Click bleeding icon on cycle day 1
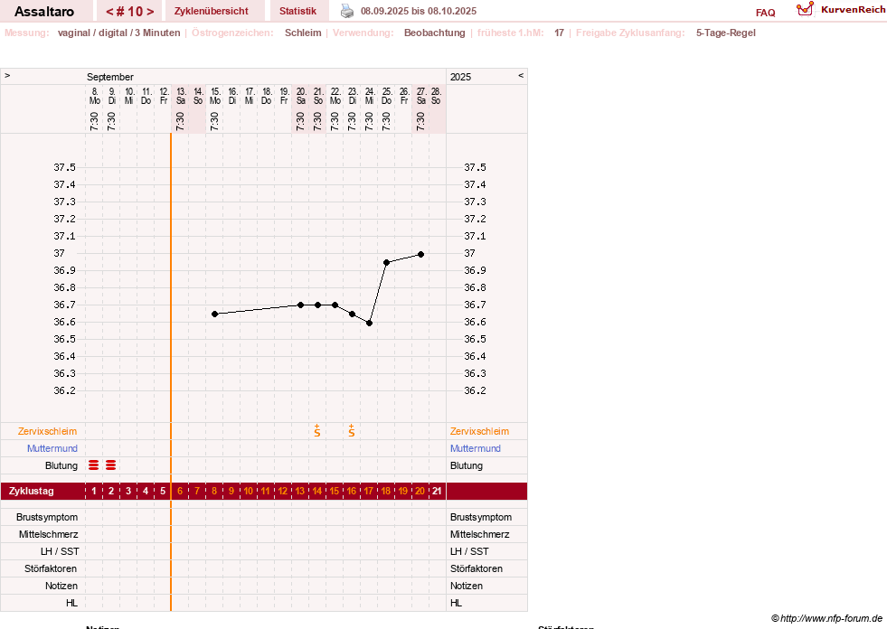 click(x=94, y=465)
